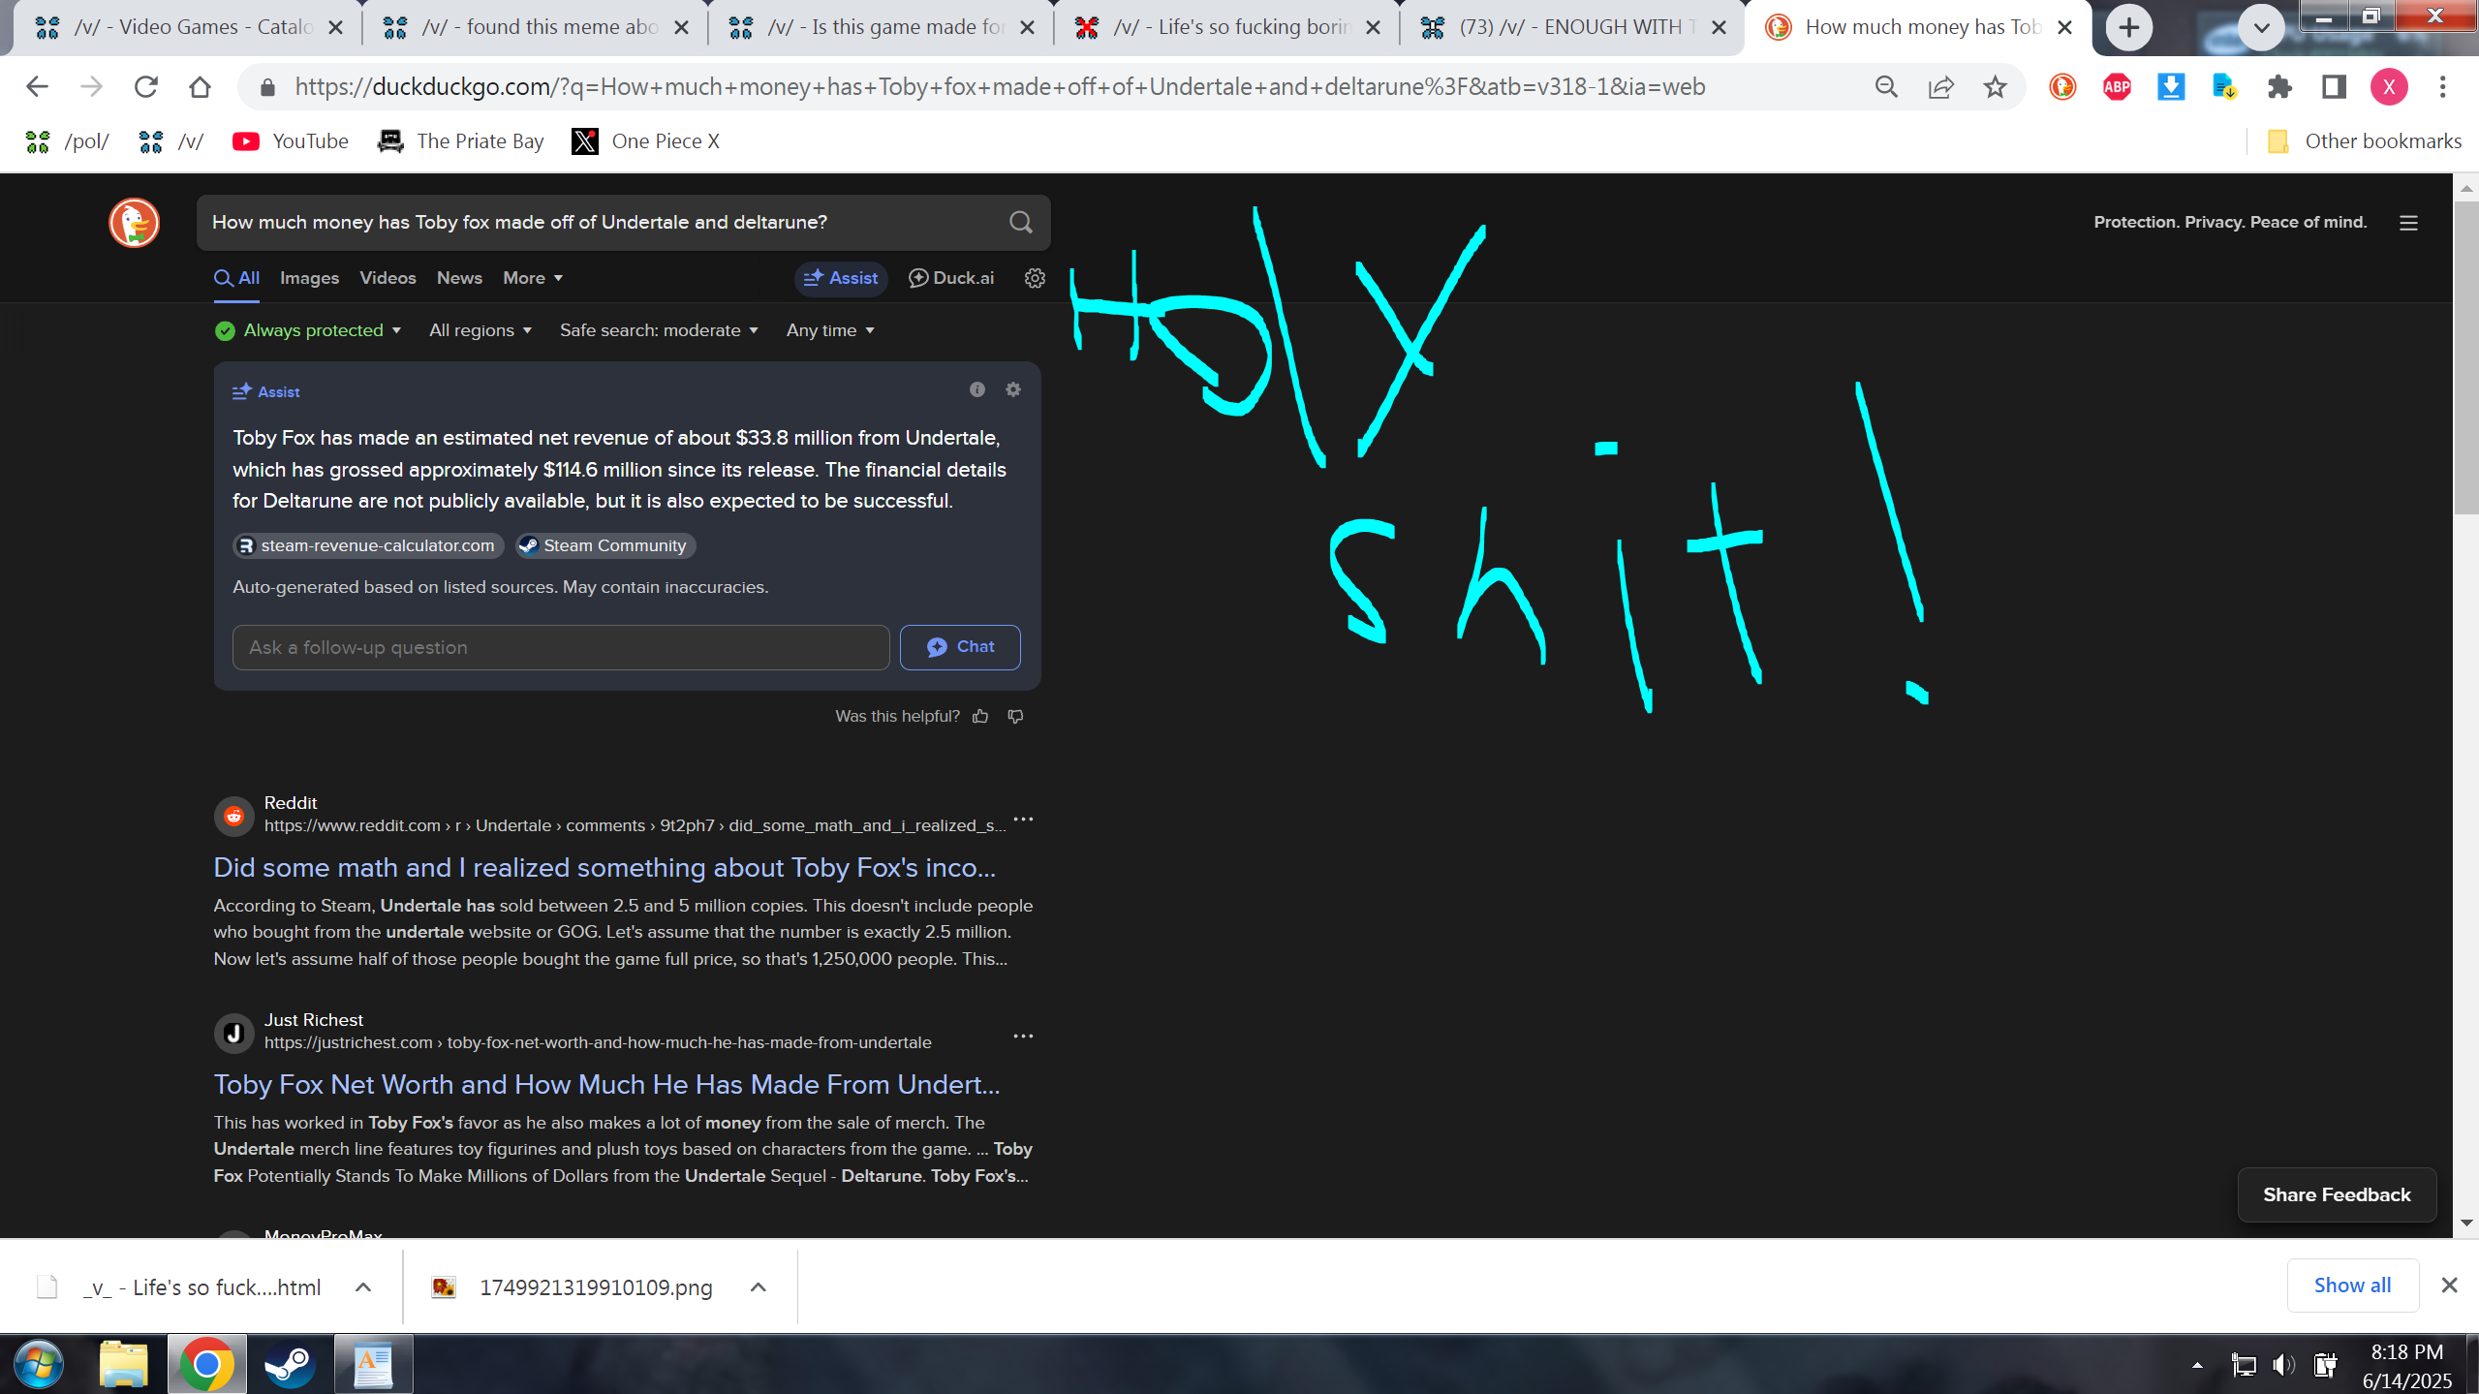Screen dimensions: 2479x1394
Task: Open Other bookmarks folder
Action: (2364, 141)
